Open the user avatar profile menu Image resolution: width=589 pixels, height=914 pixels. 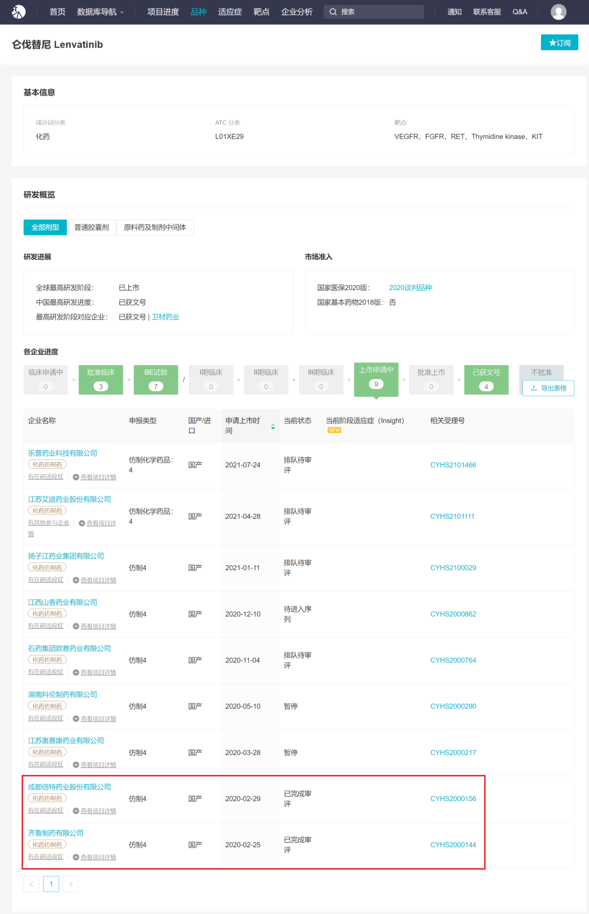[558, 11]
